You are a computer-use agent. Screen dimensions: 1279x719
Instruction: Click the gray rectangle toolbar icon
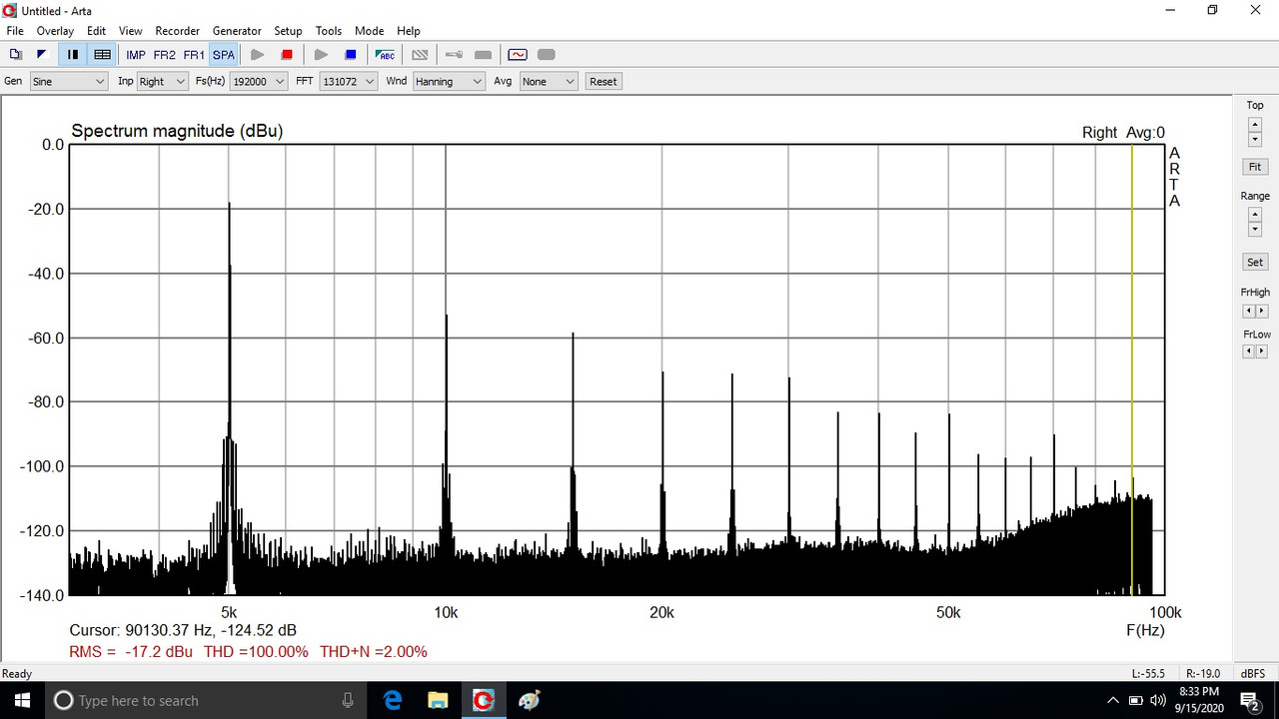click(483, 55)
